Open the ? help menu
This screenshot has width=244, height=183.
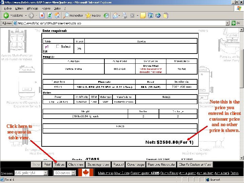tap(65, 8)
